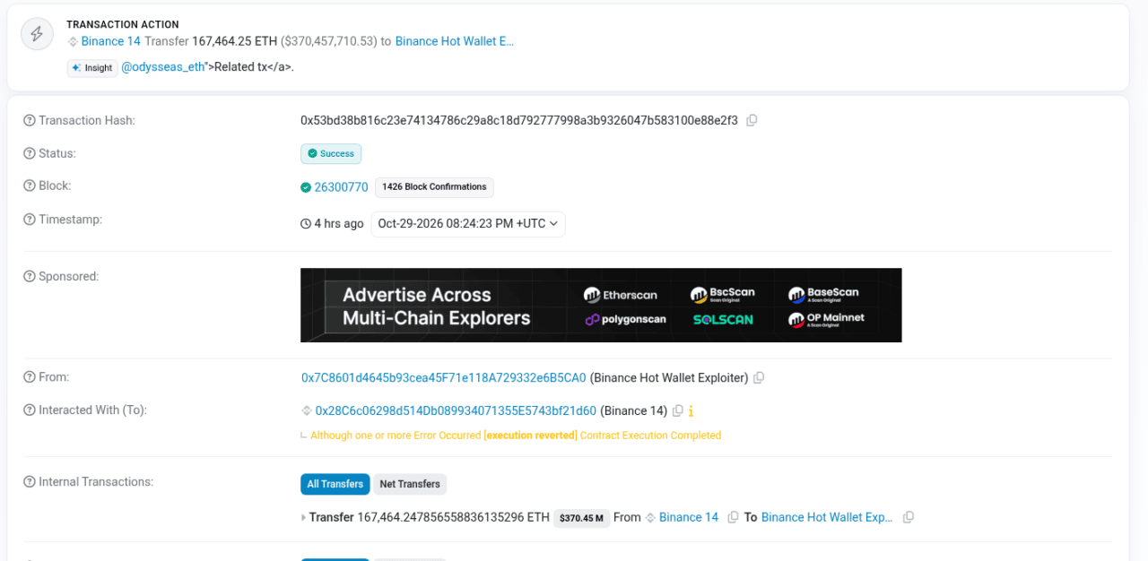Click help icon next to Status
Screen dimensions: 1148x561
(x=30, y=153)
